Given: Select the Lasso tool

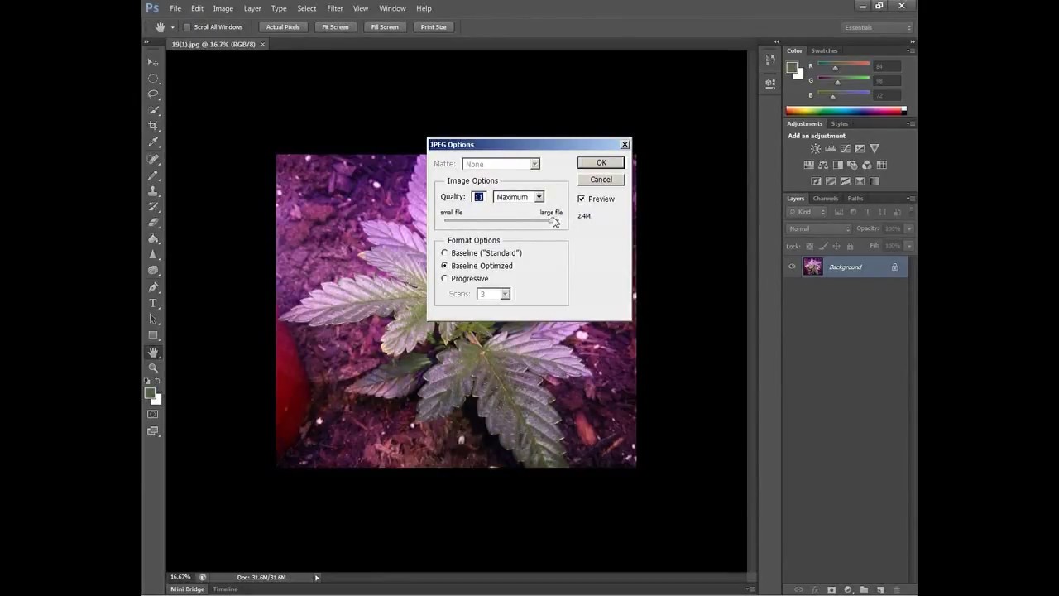Looking at the screenshot, I should [153, 94].
